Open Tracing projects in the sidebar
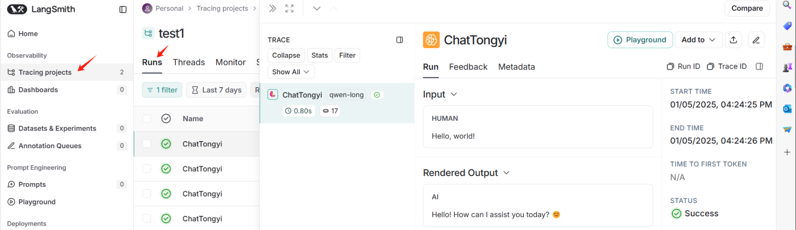Screen dimensions: 796x230 67,72
